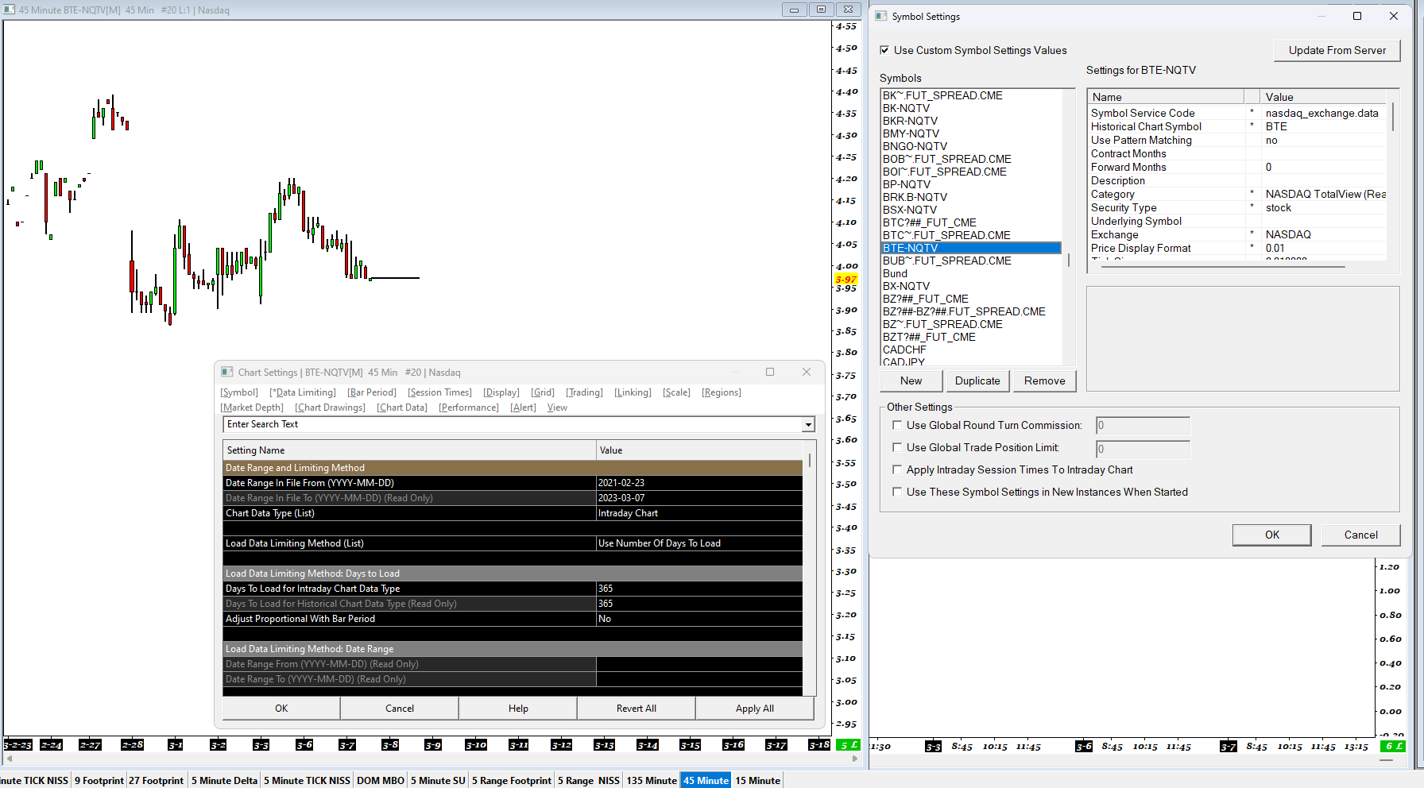This screenshot has height=788, width=1424.
Task: Click Revert All button
Action: click(637, 709)
